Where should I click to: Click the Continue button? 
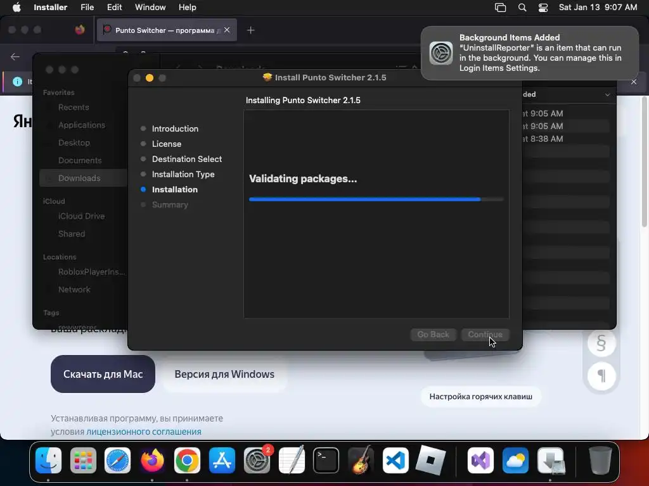[485, 334]
